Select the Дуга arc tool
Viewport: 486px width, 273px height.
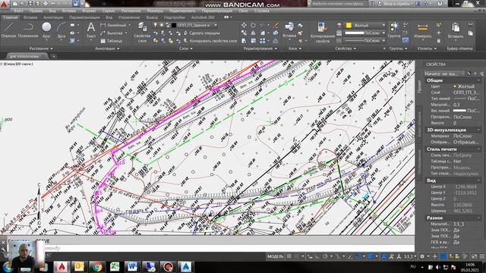(x=62, y=30)
